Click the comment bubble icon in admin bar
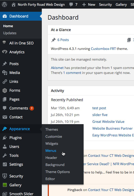This screenshot has width=134, height=196. point(71,5)
